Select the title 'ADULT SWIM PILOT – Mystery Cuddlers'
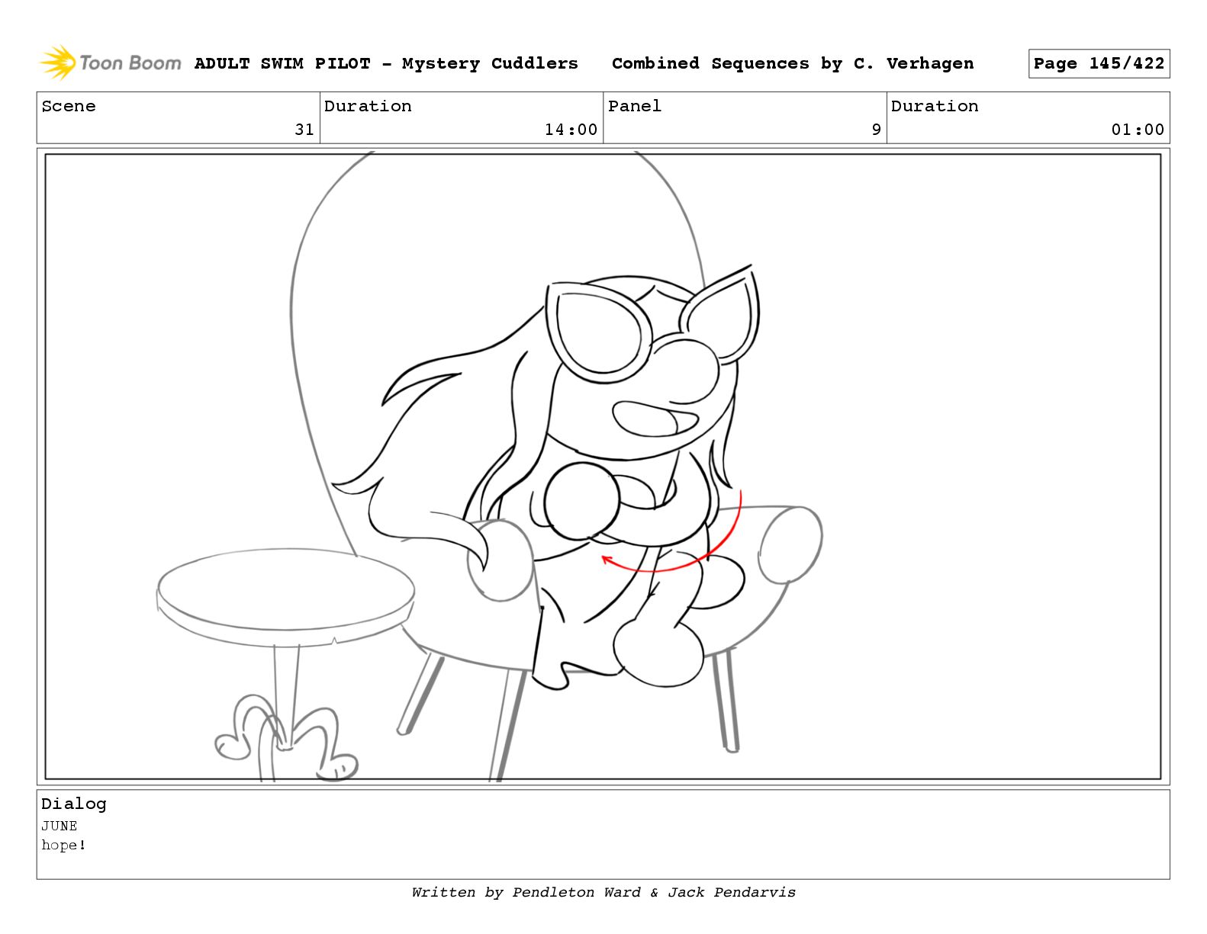The width and height of the screenshot is (1207, 934). point(386,63)
